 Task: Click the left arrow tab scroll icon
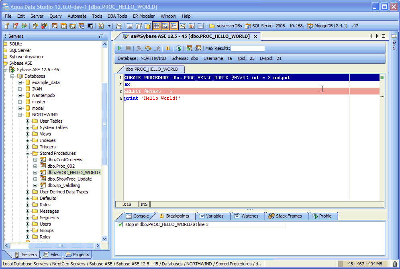tap(370, 36)
